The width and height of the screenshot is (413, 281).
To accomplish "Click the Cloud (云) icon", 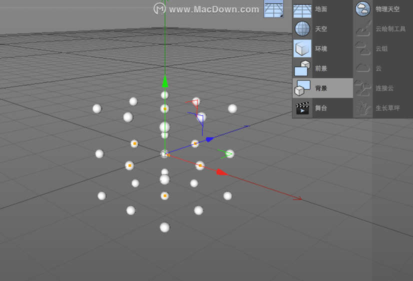I will coord(363,68).
